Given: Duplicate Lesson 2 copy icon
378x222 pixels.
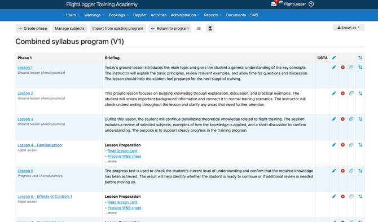Looking at the screenshot, I should pyautogui.click(x=351, y=93).
